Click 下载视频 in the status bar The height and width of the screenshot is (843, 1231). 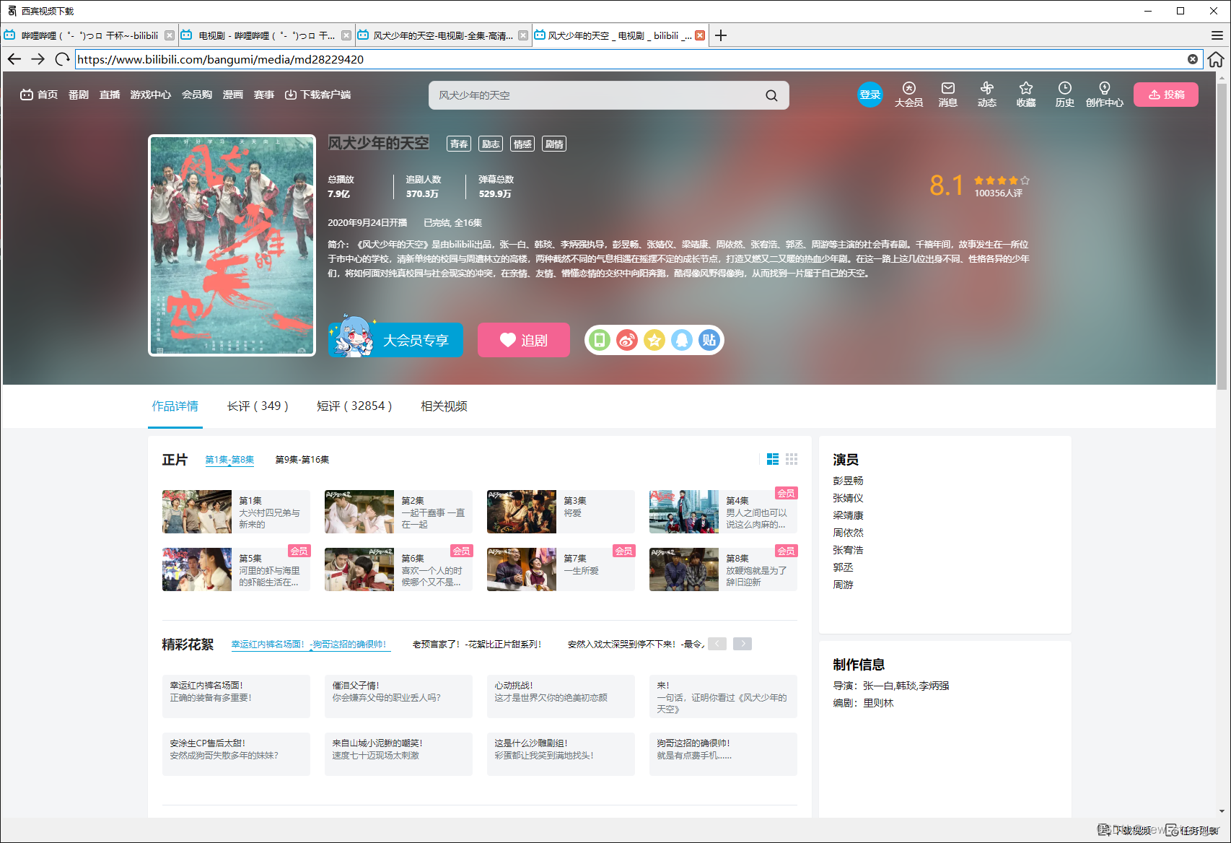click(1126, 831)
